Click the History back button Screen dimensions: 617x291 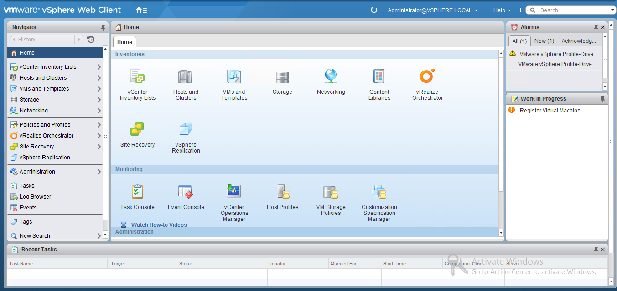point(41,40)
